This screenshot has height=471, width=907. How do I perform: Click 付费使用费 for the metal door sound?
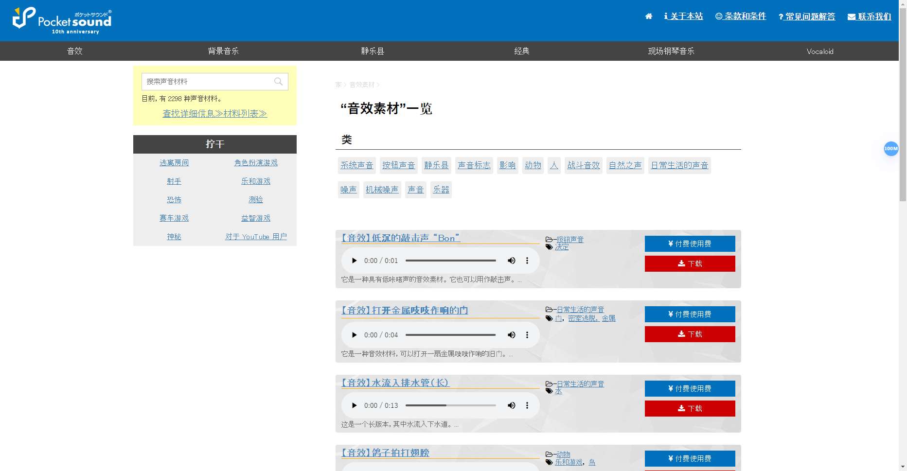pos(690,314)
